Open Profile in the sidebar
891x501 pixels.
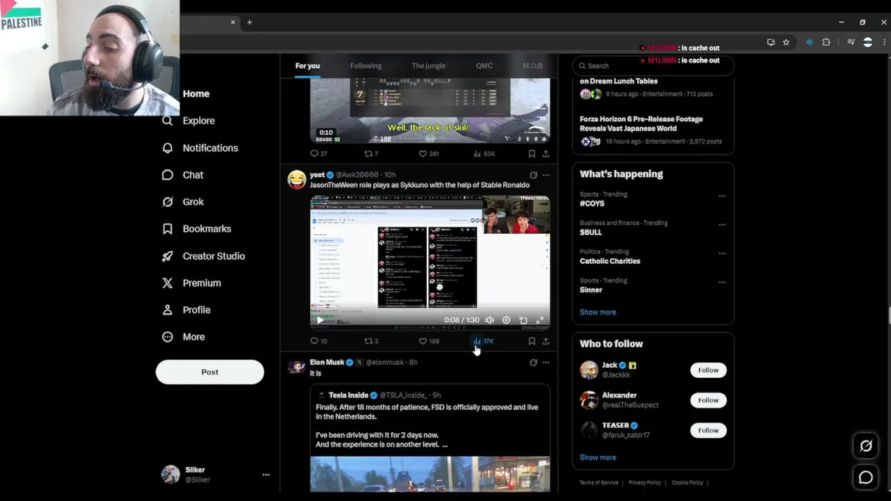pos(185,310)
